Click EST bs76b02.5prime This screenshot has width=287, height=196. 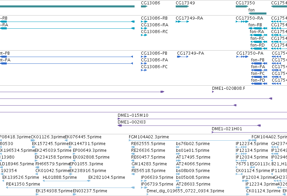coord(193,144)
